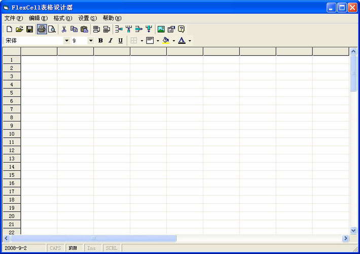
Task: Select row 10 header
Action: coord(12,134)
